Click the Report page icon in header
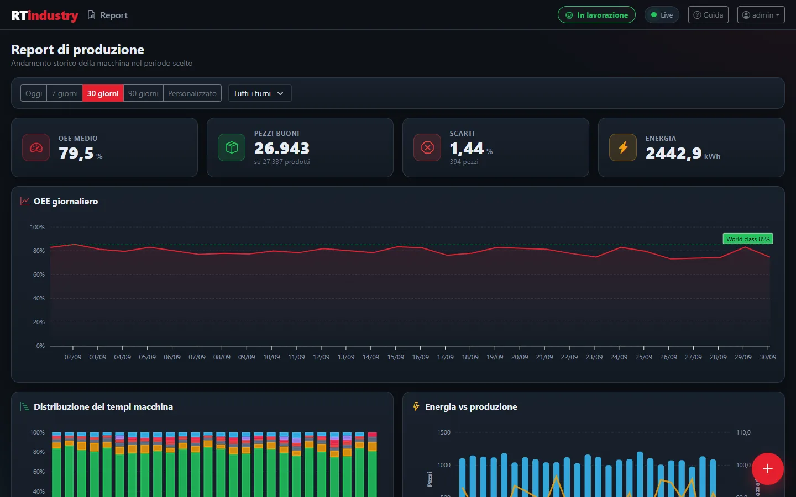 point(92,15)
